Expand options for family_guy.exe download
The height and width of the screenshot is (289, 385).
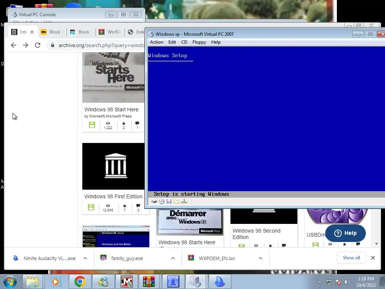(x=173, y=258)
